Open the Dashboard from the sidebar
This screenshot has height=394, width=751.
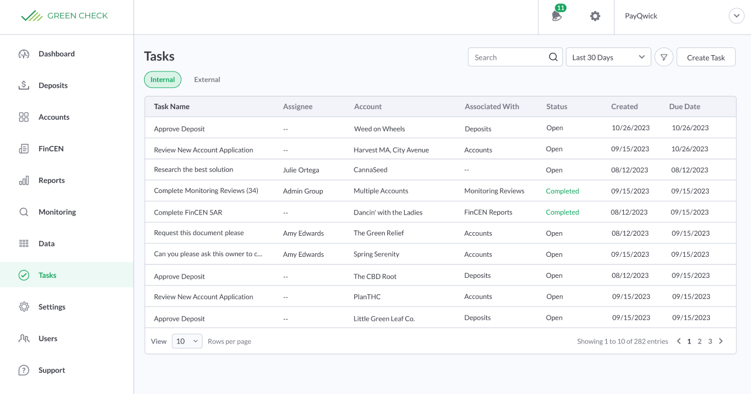pyautogui.click(x=56, y=53)
